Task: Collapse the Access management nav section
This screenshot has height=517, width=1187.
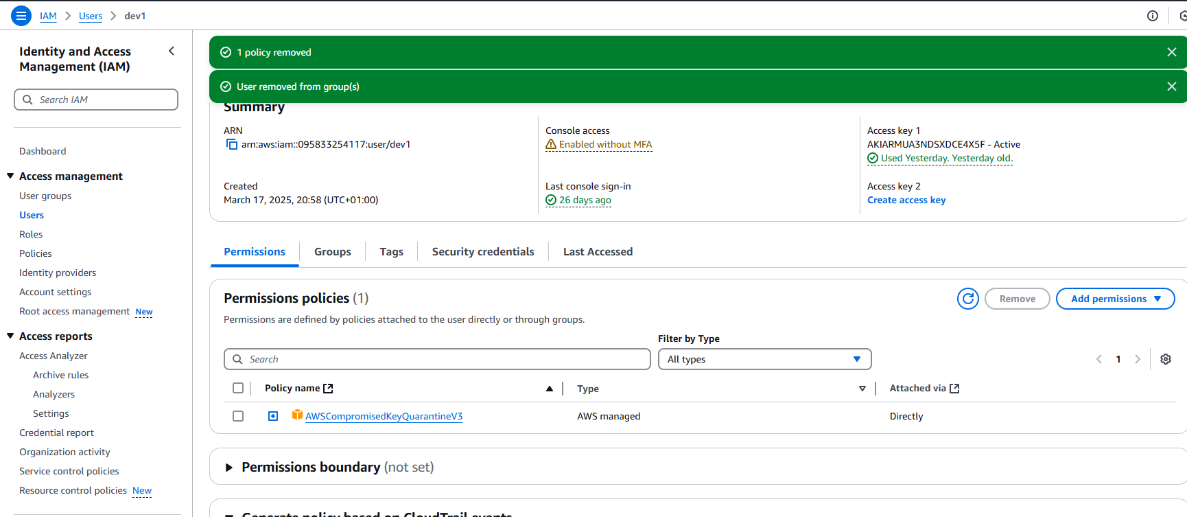Action: point(10,176)
